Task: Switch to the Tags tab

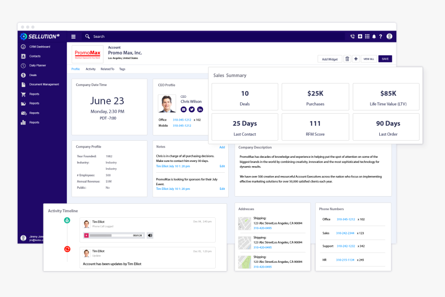Action: tap(122, 69)
